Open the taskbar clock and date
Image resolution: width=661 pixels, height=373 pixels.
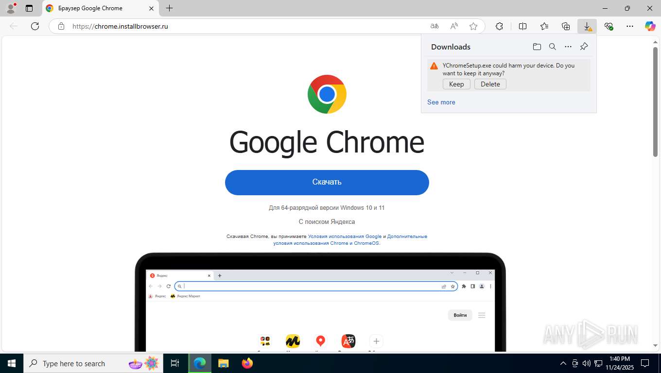click(619, 363)
